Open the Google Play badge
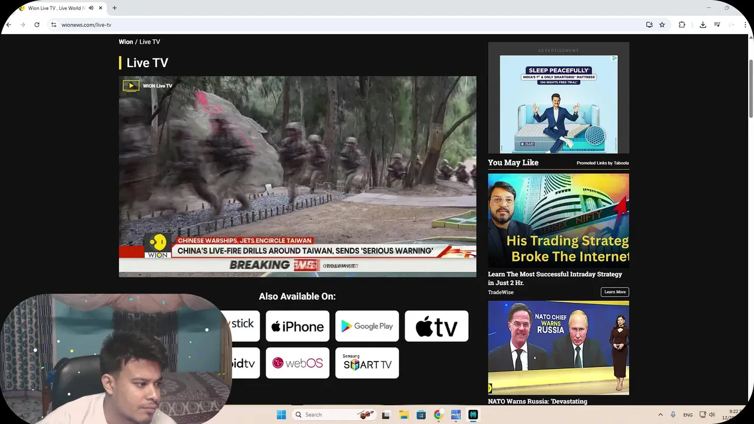 point(367,326)
